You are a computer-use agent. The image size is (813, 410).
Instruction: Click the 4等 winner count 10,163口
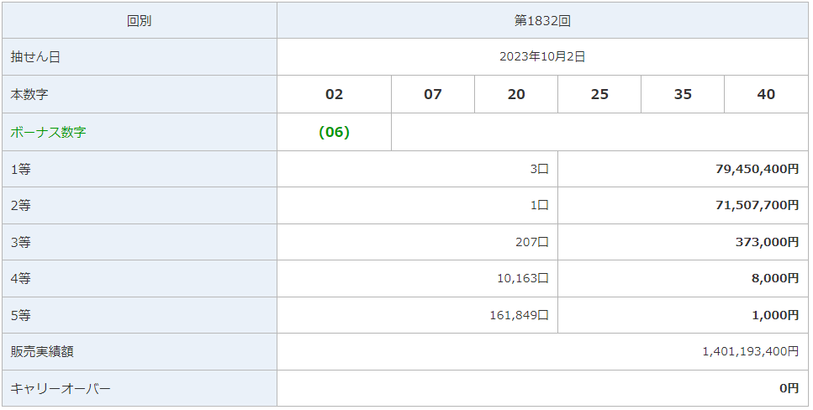523,278
